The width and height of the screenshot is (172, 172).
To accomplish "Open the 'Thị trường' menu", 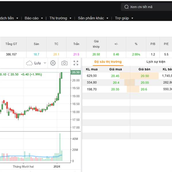I will 58,18.
